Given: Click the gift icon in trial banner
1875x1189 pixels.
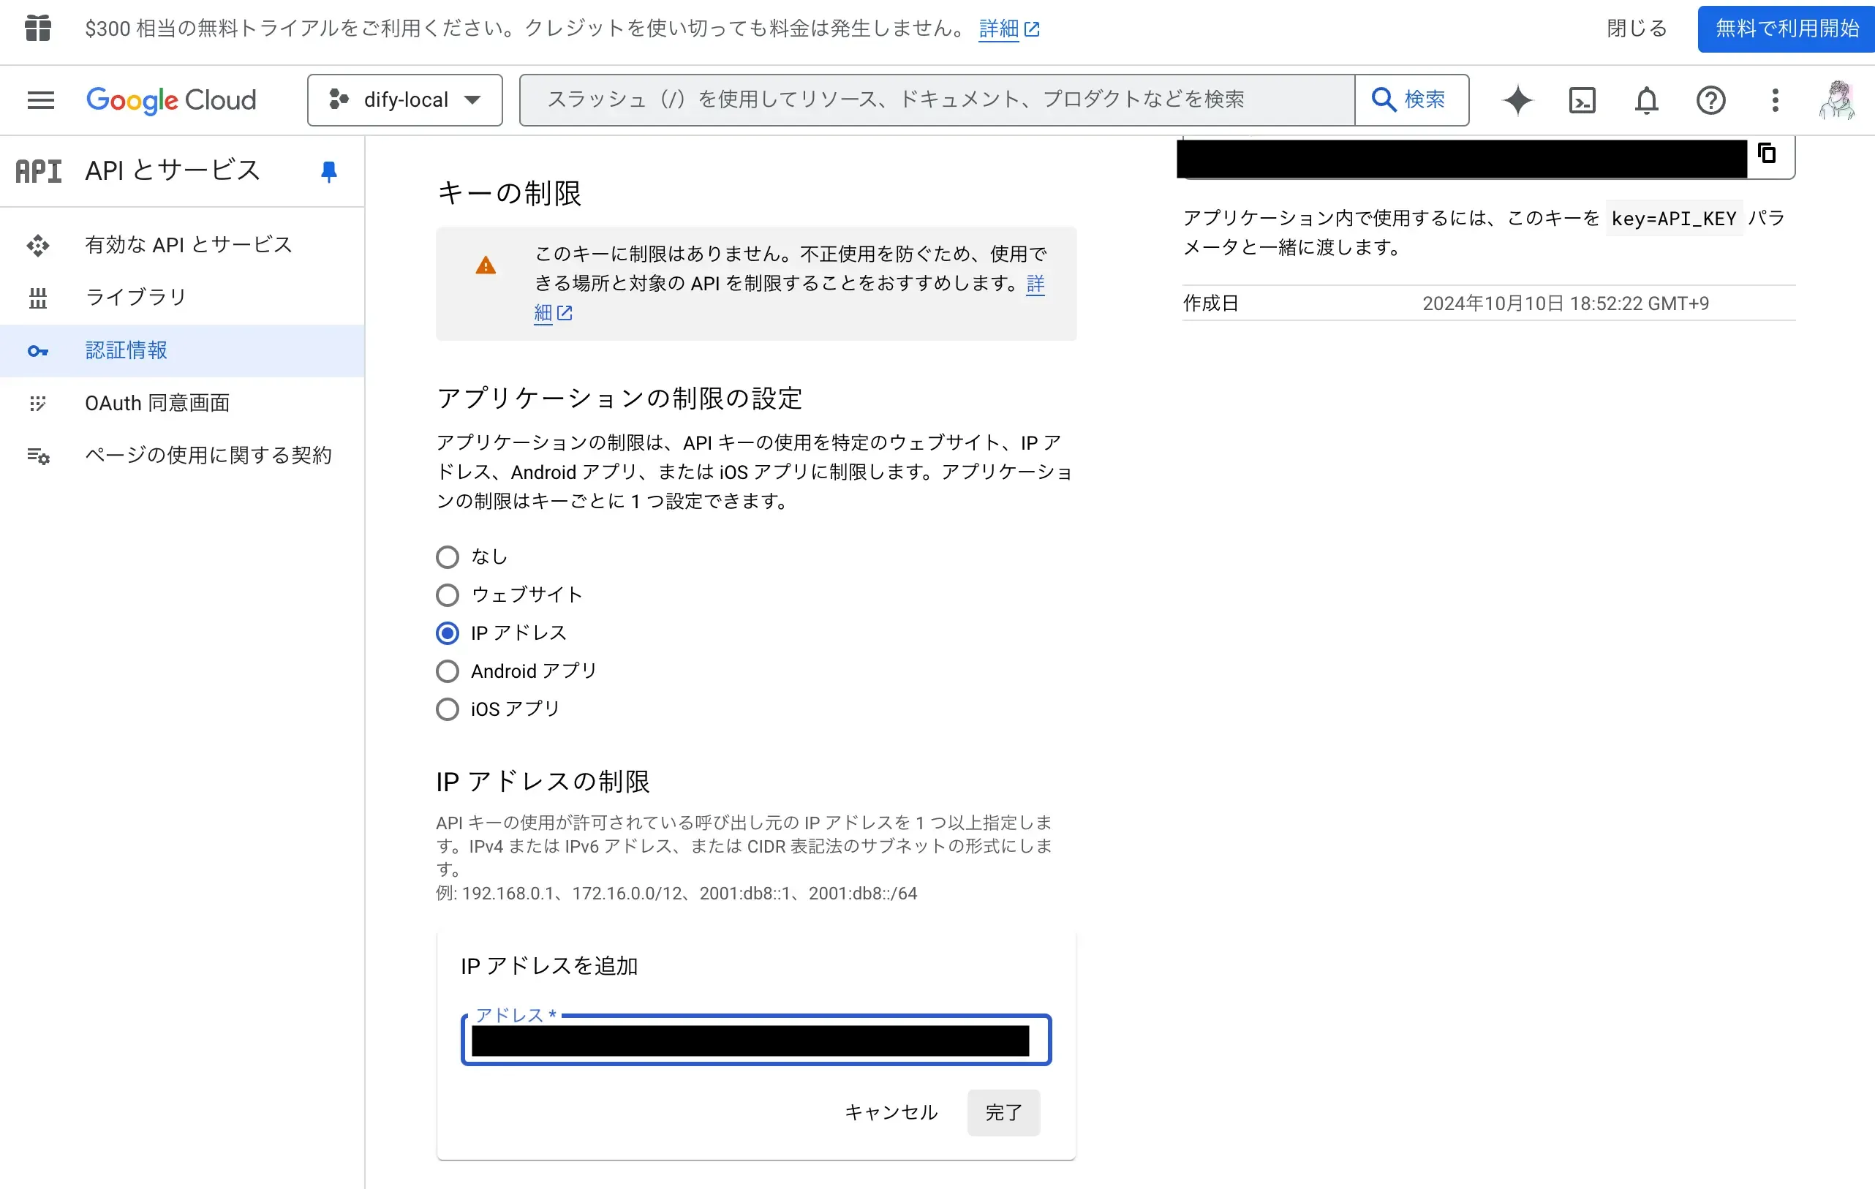Looking at the screenshot, I should pyautogui.click(x=38, y=28).
